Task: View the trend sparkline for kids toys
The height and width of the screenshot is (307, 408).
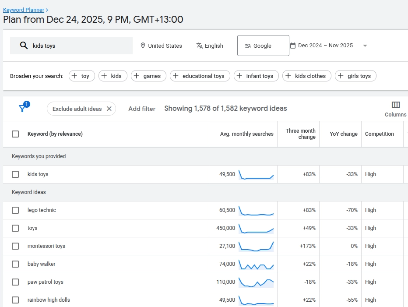Action: [256, 174]
